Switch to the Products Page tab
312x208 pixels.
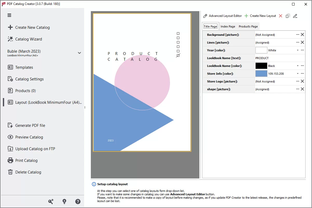click(248, 26)
